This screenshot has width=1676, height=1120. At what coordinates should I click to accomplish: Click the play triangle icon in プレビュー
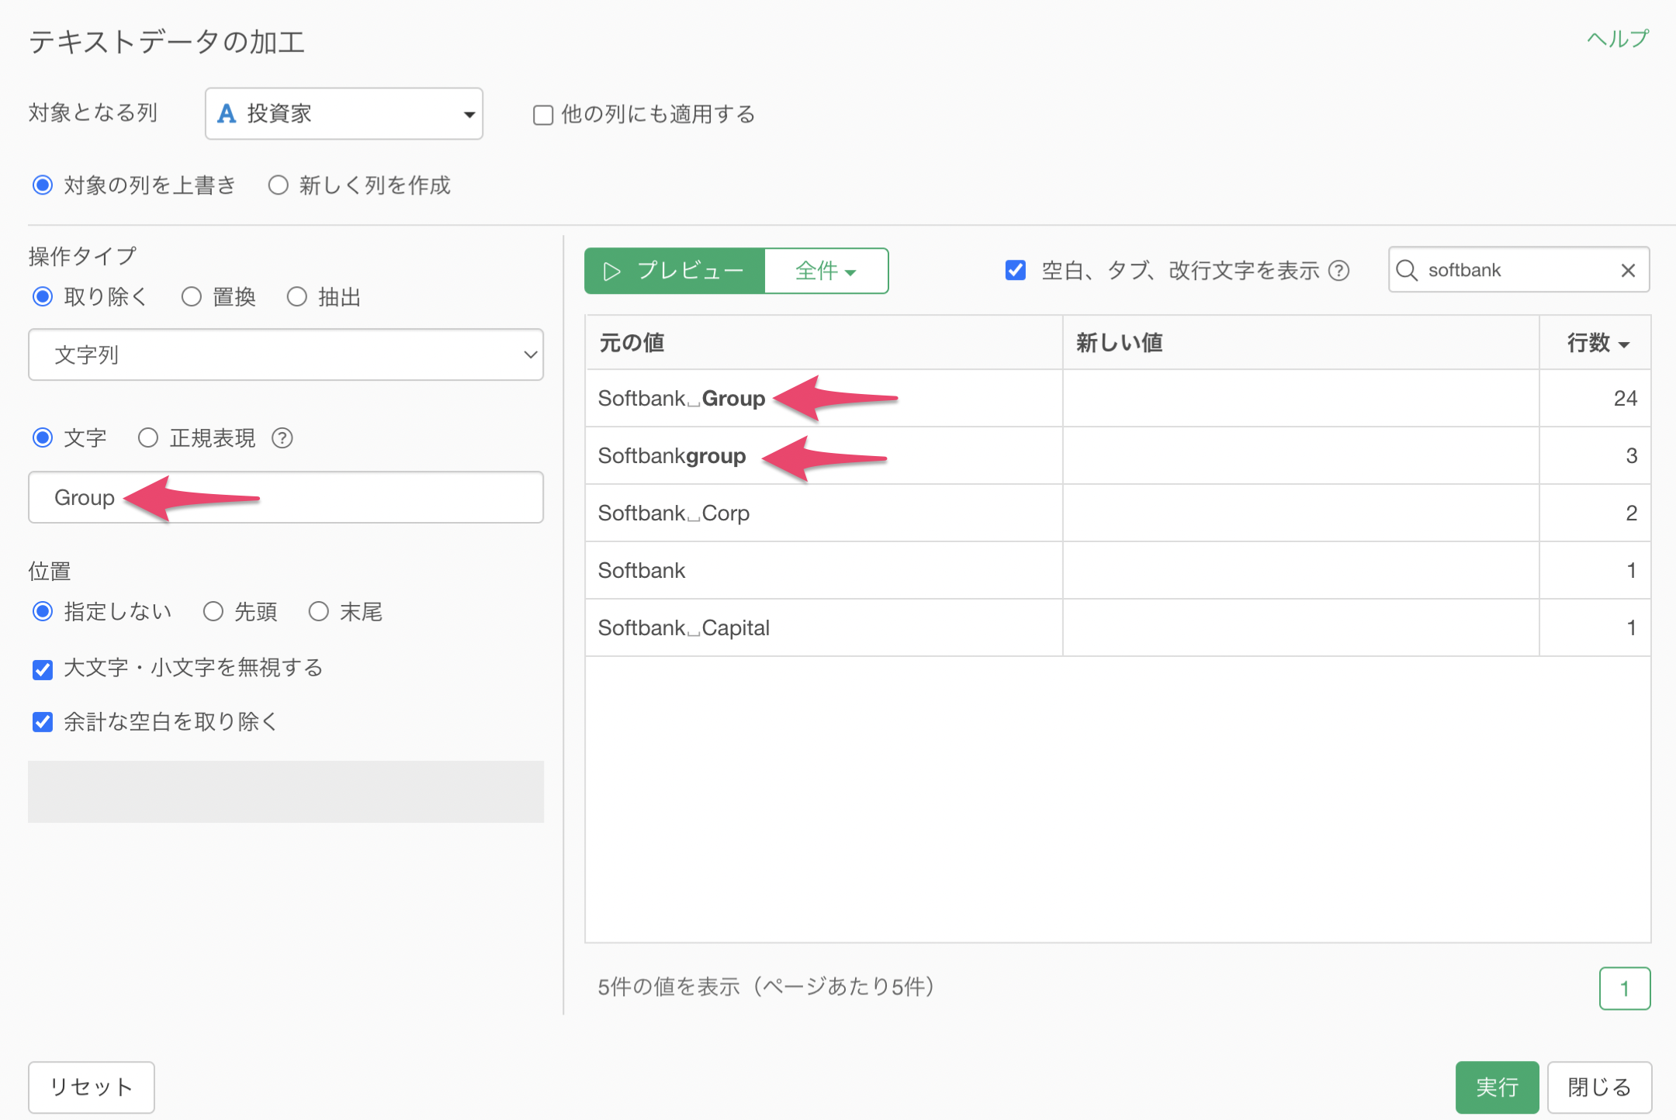[x=612, y=271]
